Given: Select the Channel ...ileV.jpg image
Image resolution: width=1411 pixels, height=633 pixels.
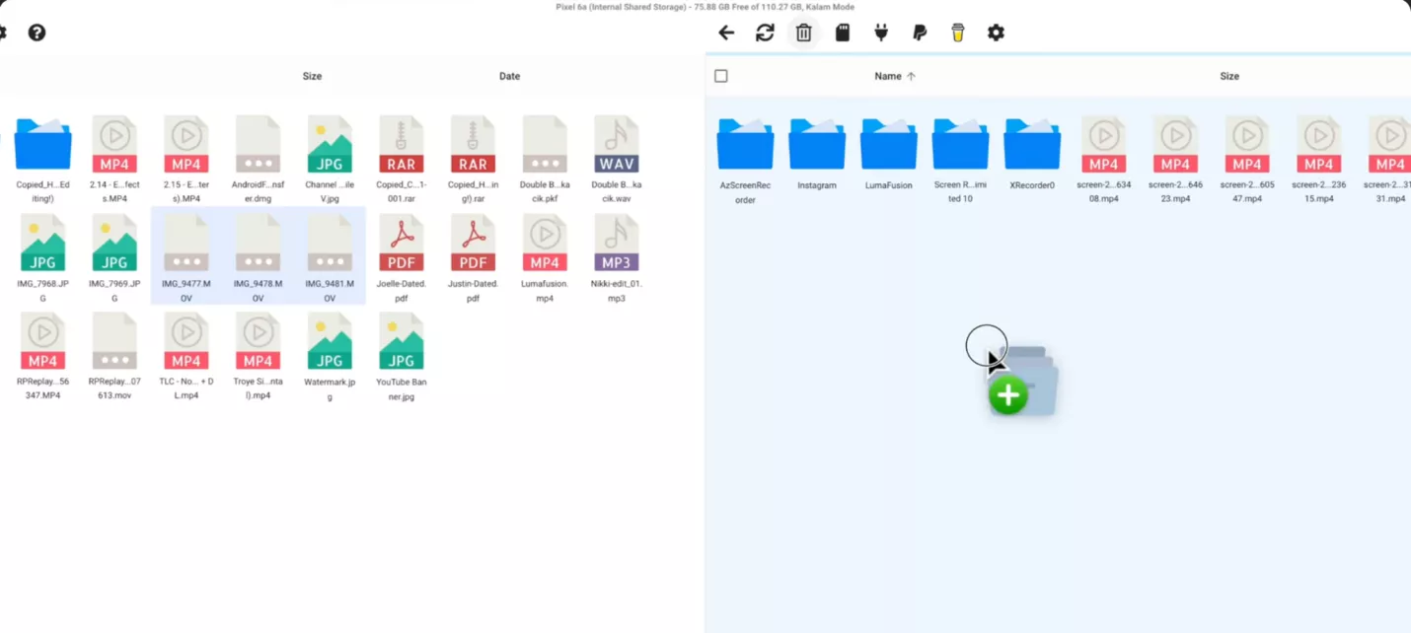Looking at the screenshot, I should [x=330, y=161].
